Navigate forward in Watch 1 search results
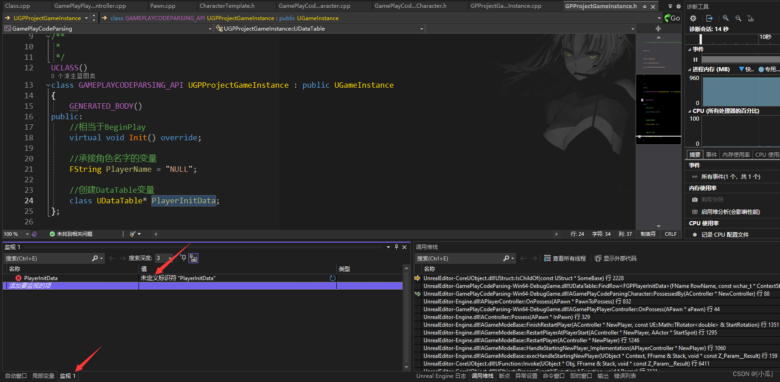Screen dimensions: 780x382 click(x=122, y=258)
